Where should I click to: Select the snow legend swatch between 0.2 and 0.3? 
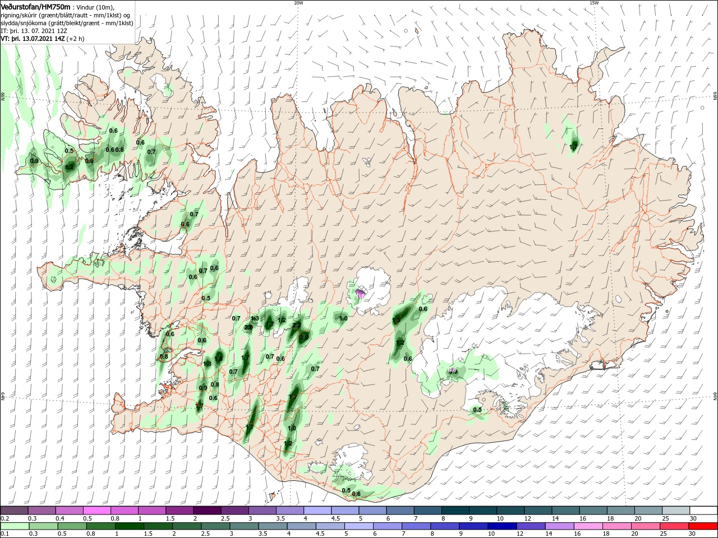(14, 511)
